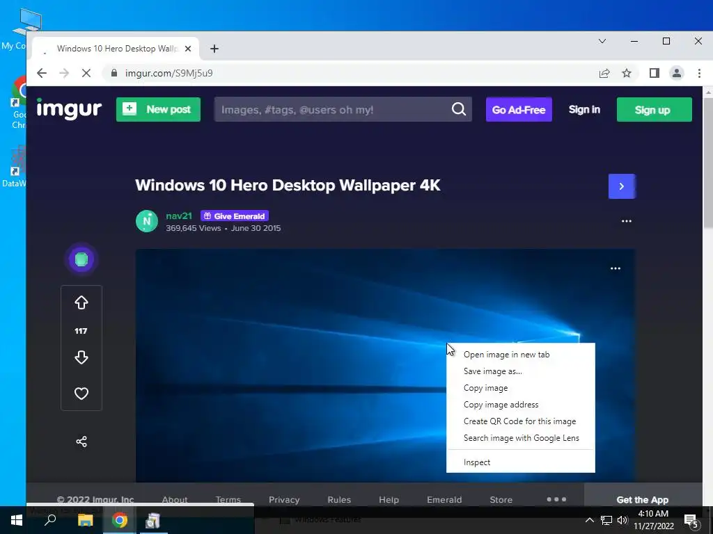Show hidden tray icons

click(x=589, y=520)
